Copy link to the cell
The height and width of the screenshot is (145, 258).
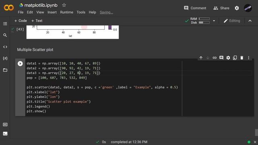(x=214, y=58)
